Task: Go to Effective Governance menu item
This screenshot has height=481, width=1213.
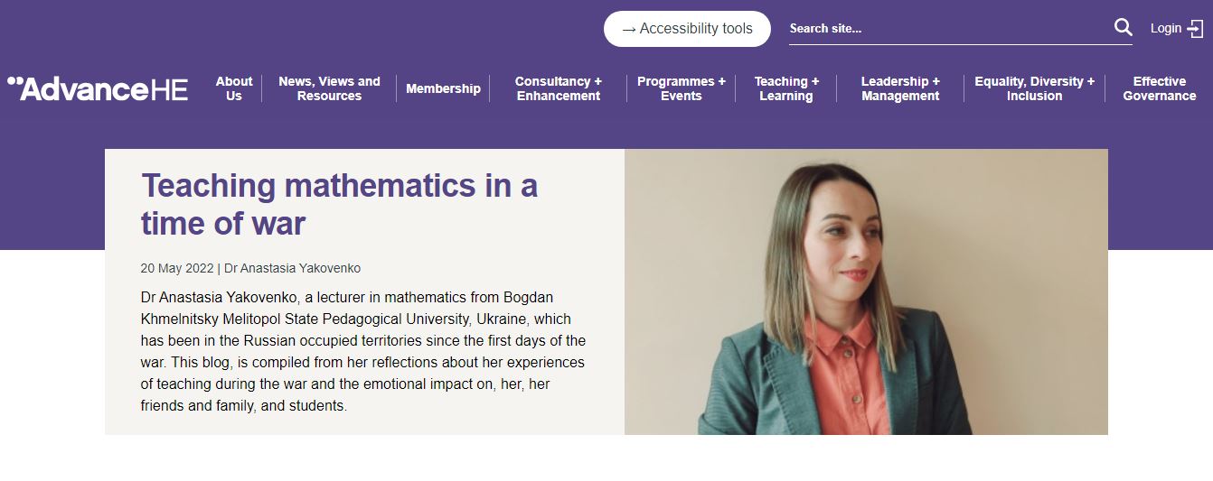Action: click(x=1160, y=88)
